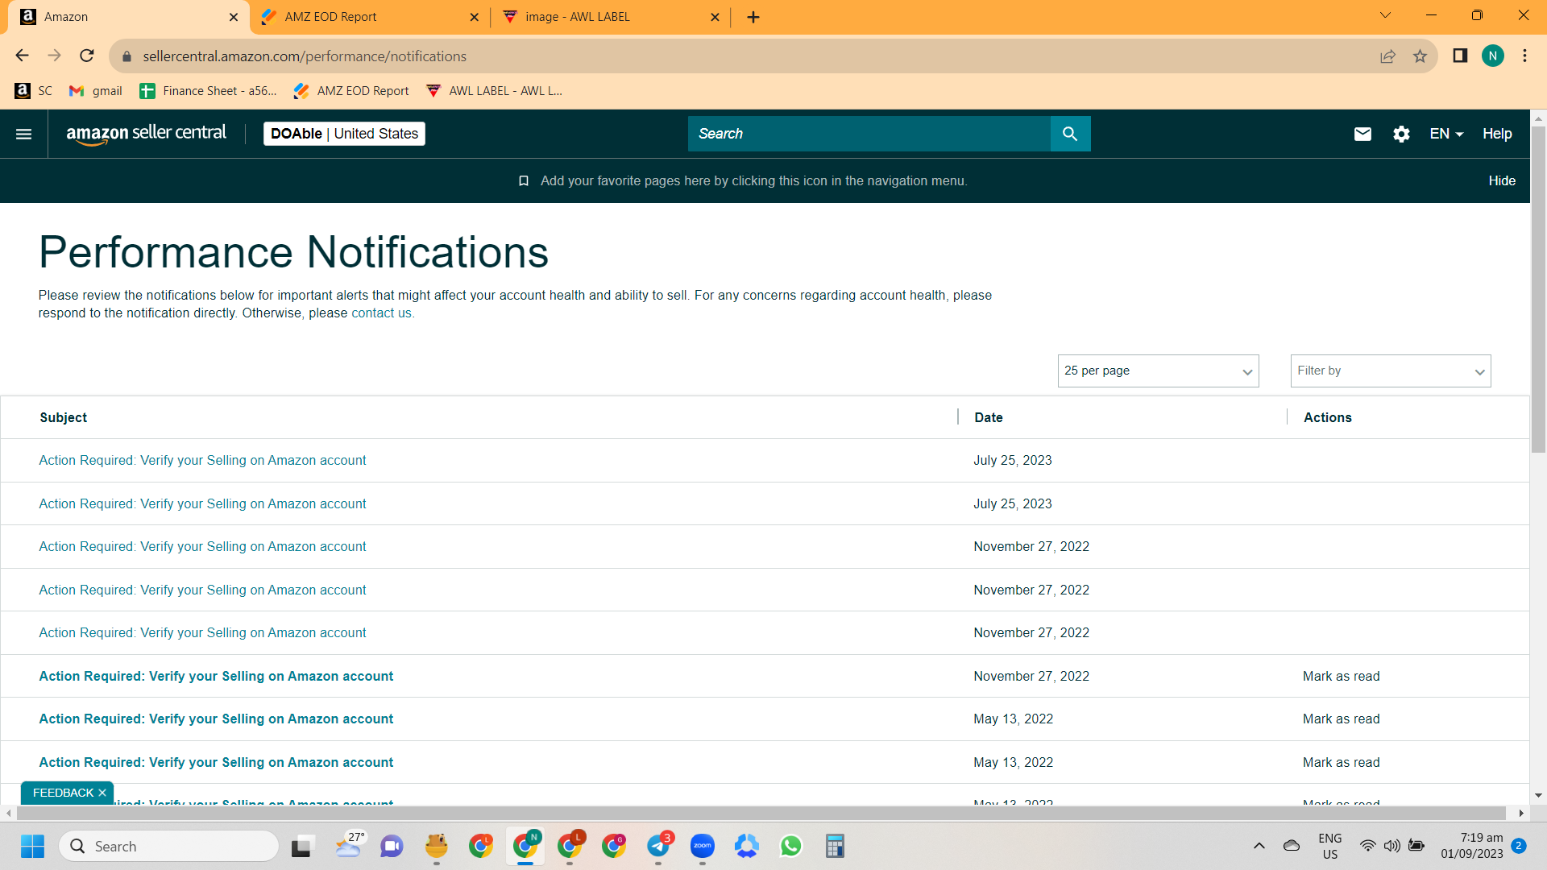Switch to the image - AWL LABEL tab
Image resolution: width=1547 pixels, height=870 pixels.
click(x=611, y=17)
